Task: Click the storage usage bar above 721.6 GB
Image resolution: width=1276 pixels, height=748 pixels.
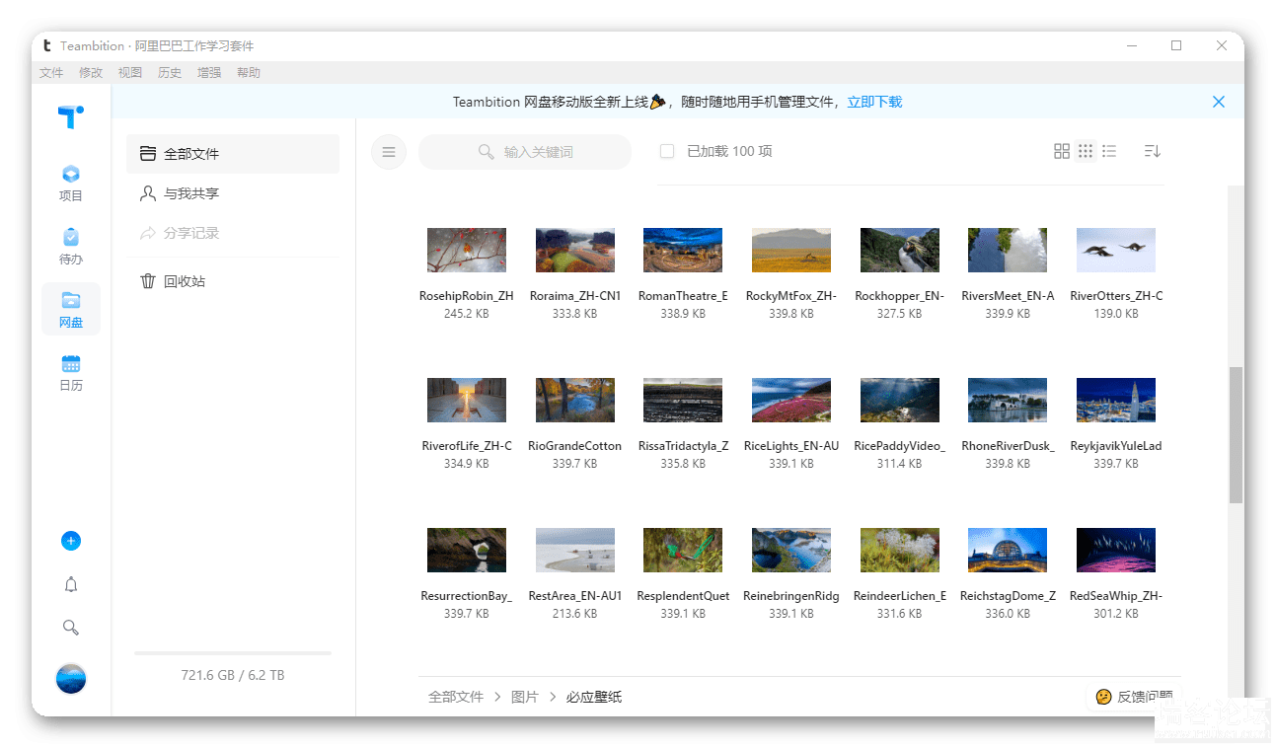Action: (x=233, y=653)
